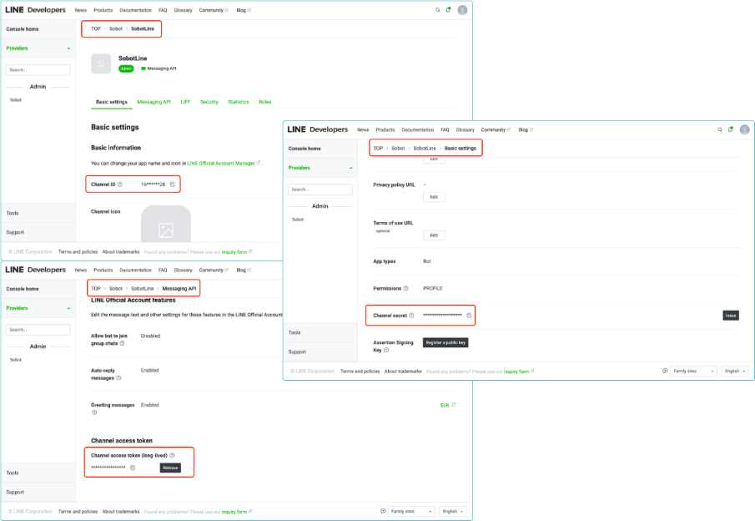Open Auto-reply messages help icon

118,378
